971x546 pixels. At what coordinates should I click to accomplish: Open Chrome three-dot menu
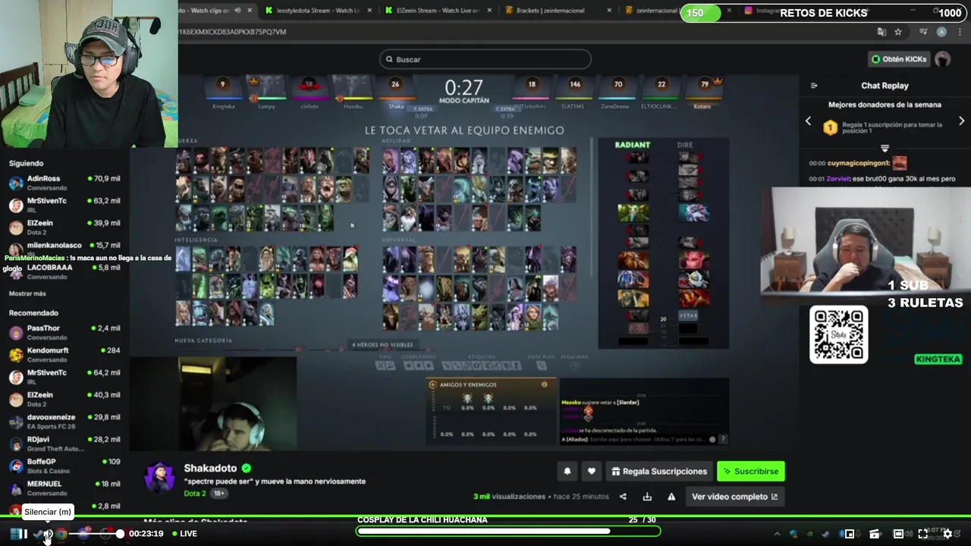point(958,32)
